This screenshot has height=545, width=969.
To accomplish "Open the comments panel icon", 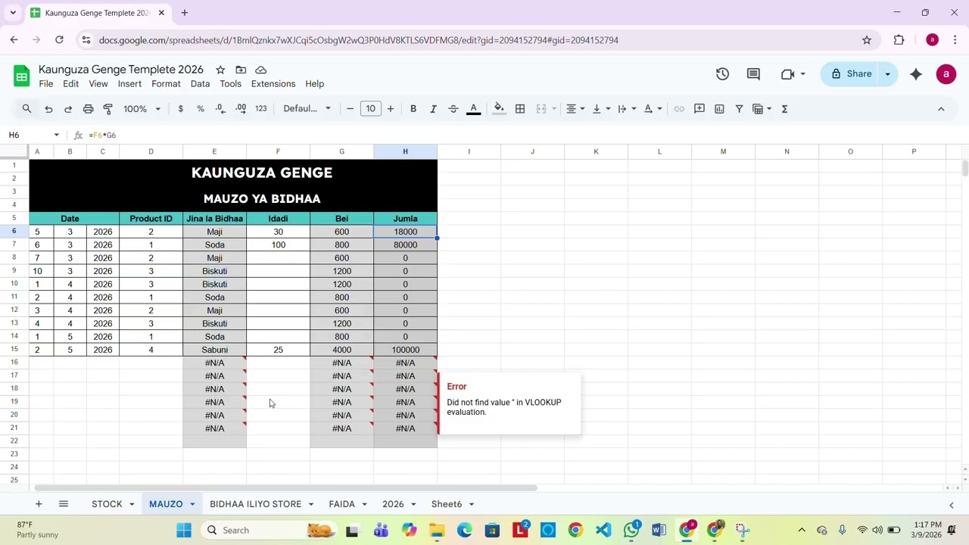I will pyautogui.click(x=753, y=74).
